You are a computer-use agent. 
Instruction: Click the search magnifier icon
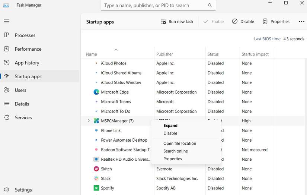click(210, 5)
